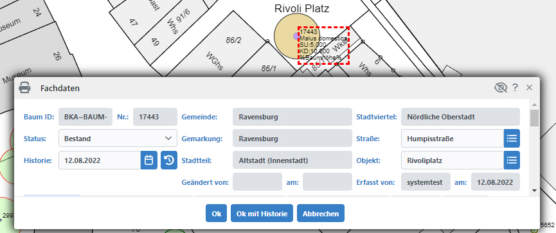Viewport: 556px width, 233px height.
Task: Click the Objekt field Rivoliplatz
Action: (453, 160)
